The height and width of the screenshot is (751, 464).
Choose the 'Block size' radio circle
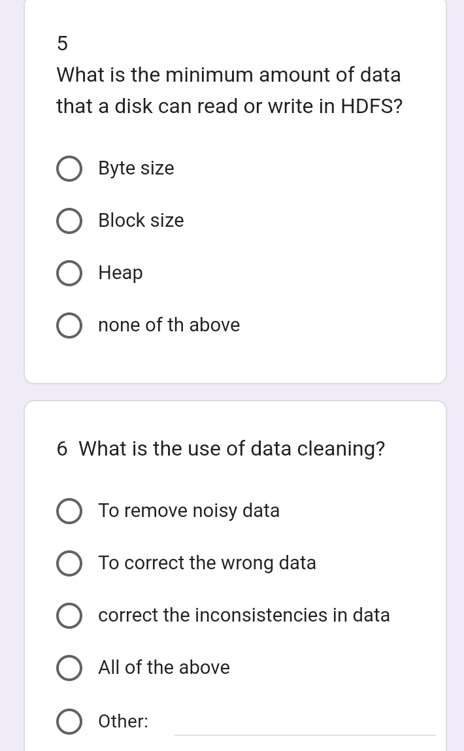69,222
